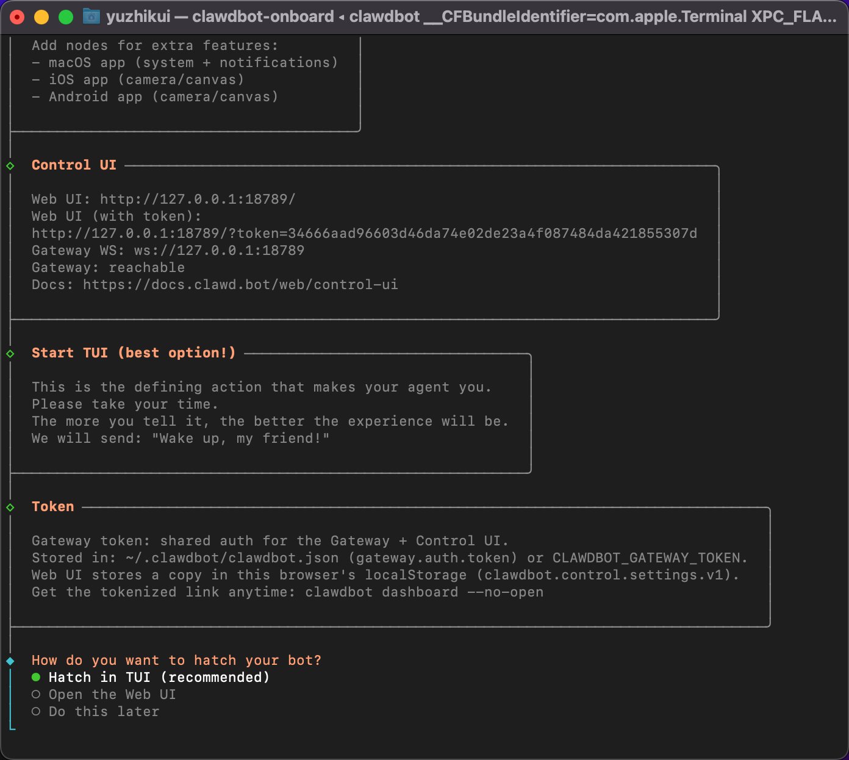Click the iOS app (camera/canvas) line

pos(138,79)
